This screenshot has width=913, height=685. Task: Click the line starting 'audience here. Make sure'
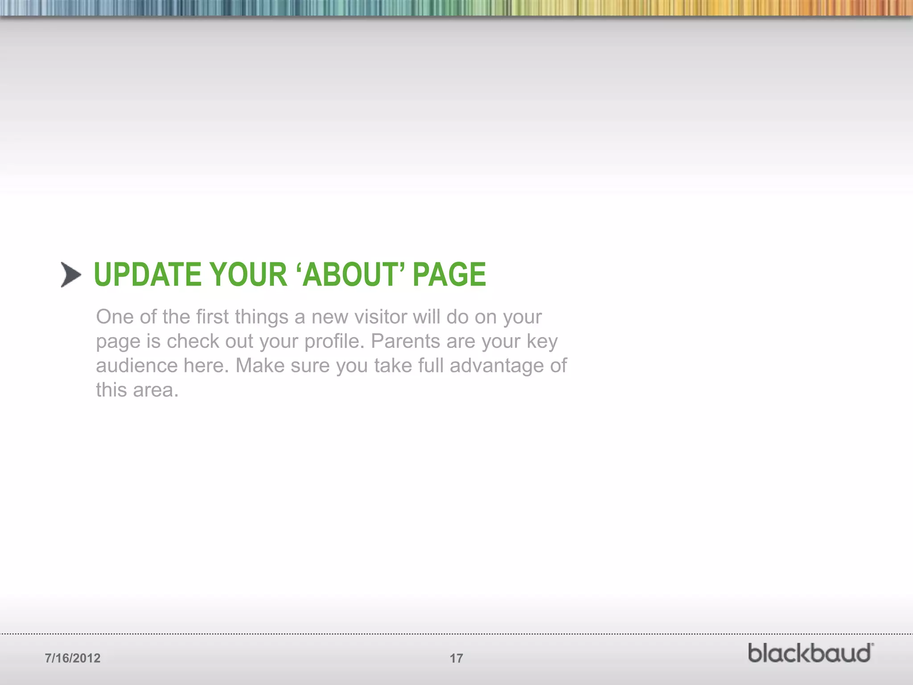(x=331, y=366)
